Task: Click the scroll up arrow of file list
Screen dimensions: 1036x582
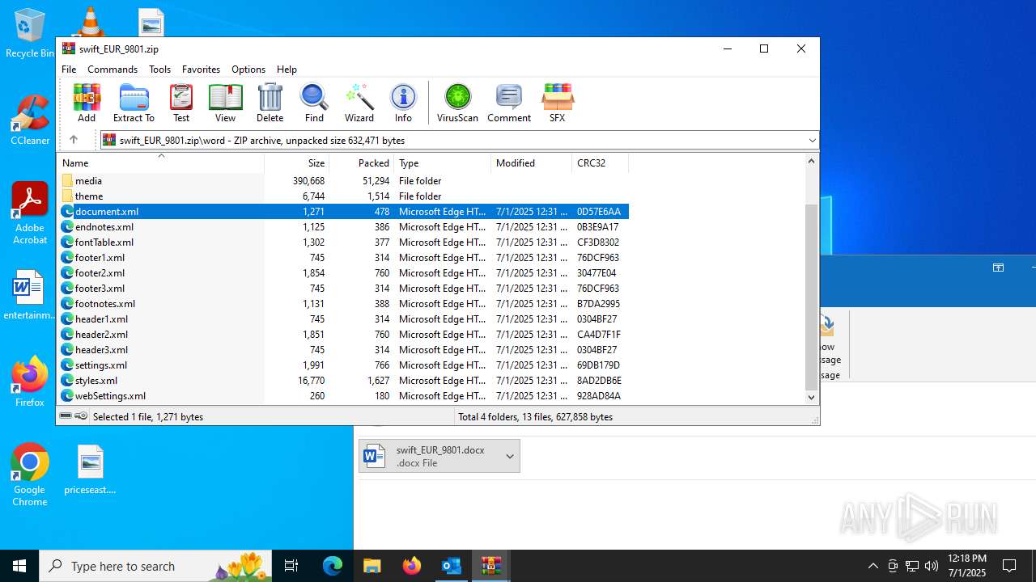Action: pos(812,161)
